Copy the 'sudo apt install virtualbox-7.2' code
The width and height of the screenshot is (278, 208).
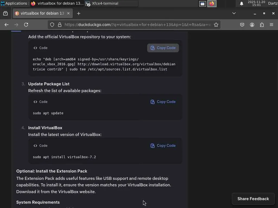pos(163,146)
